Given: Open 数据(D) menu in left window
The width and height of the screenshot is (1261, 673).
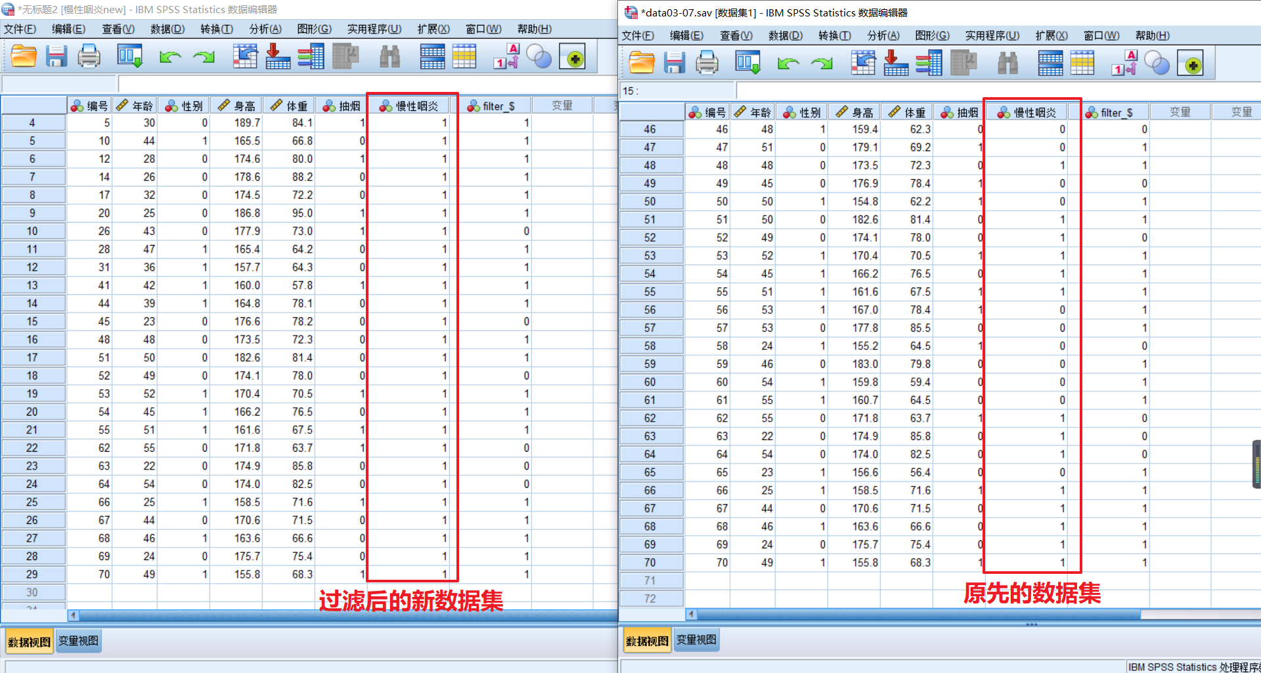Looking at the screenshot, I should (x=167, y=29).
